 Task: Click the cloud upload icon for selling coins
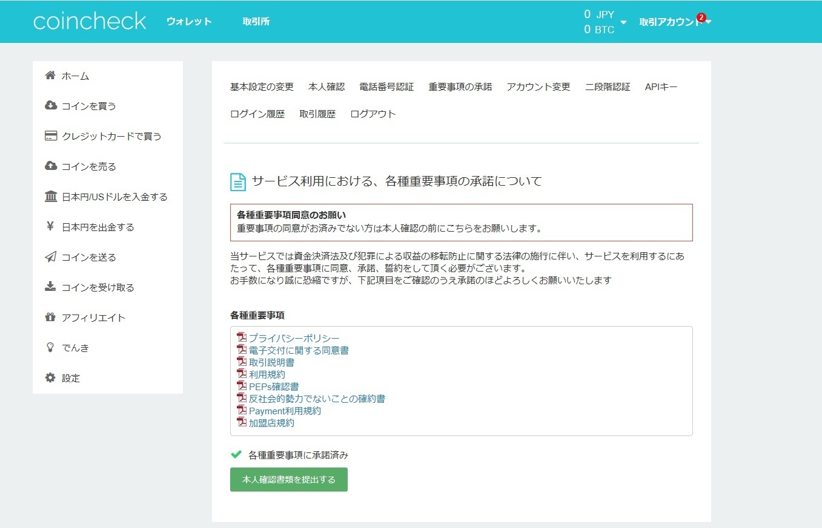pyautogui.click(x=51, y=166)
